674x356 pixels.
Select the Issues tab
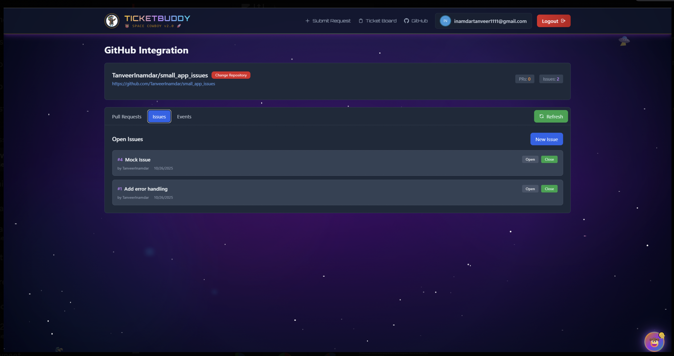pyautogui.click(x=159, y=117)
